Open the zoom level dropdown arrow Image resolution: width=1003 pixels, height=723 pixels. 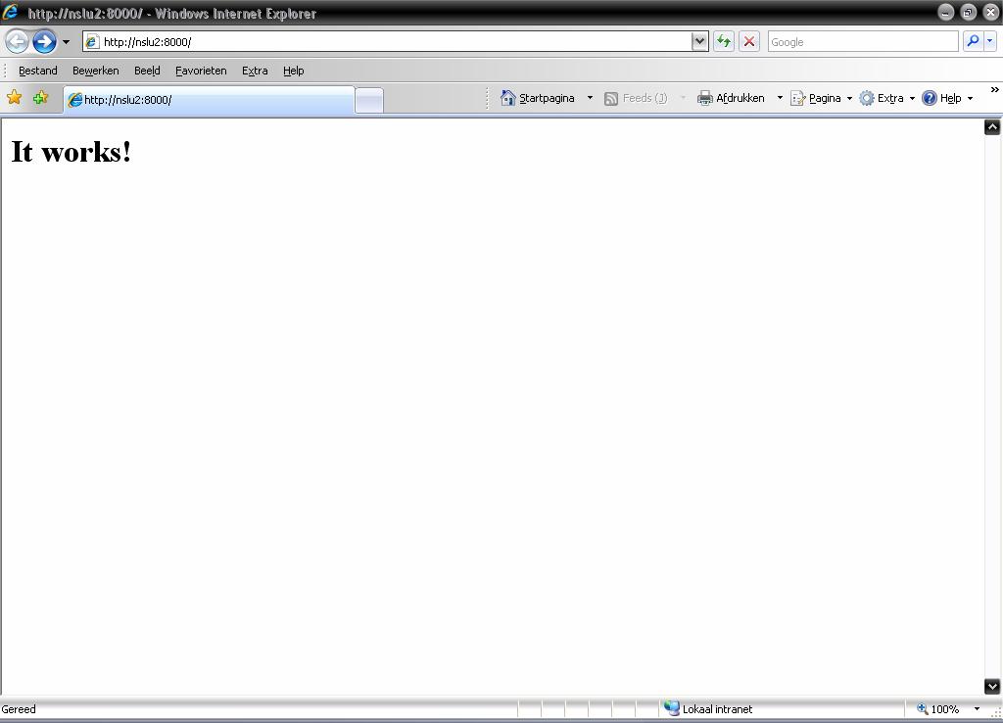coord(977,709)
